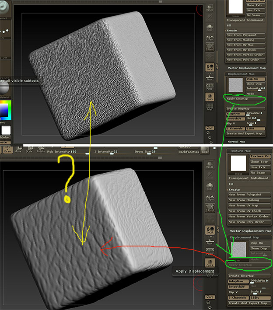Expand Vector Displacement Map in bottom screenshot
Screen dimensions: 273x310
pyautogui.click(x=250, y=231)
